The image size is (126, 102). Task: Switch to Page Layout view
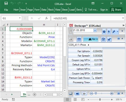75,99
